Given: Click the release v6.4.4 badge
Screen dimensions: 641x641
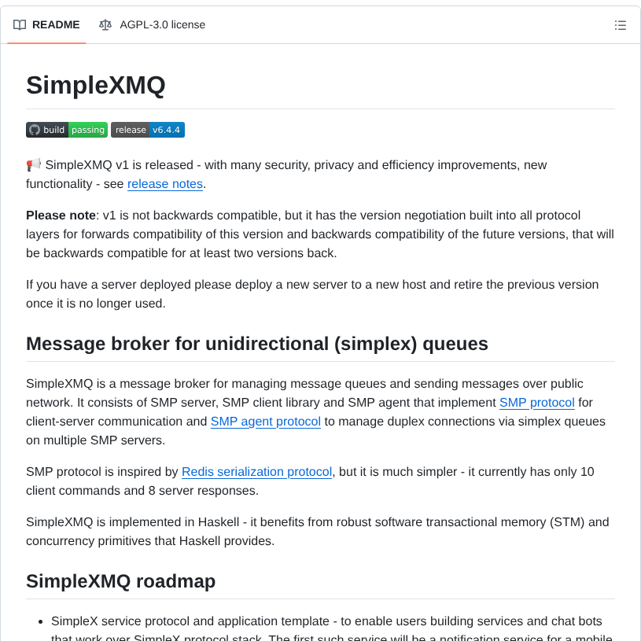Looking at the screenshot, I should [x=148, y=130].
